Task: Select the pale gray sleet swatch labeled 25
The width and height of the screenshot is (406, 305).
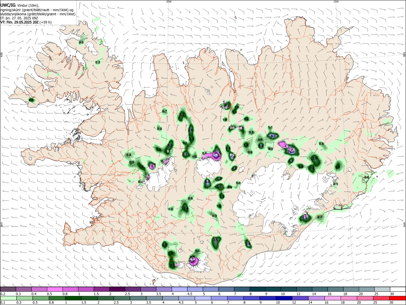Action: pos(383,289)
